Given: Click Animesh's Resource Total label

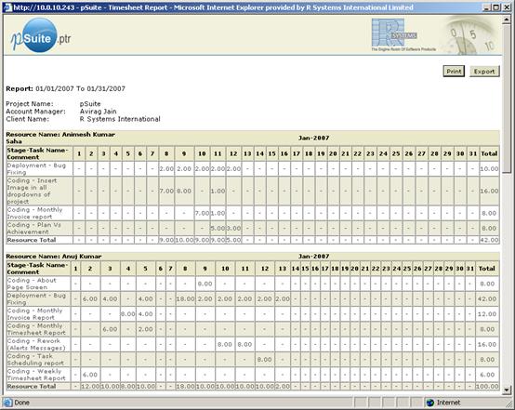Looking at the screenshot, I should point(32,240).
